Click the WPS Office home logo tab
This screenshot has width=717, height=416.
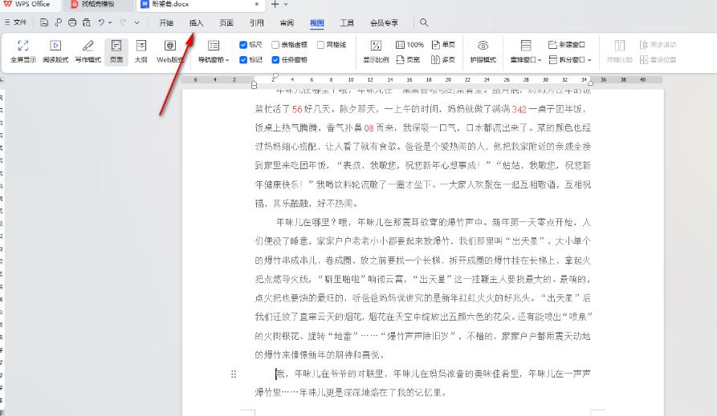click(27, 4)
